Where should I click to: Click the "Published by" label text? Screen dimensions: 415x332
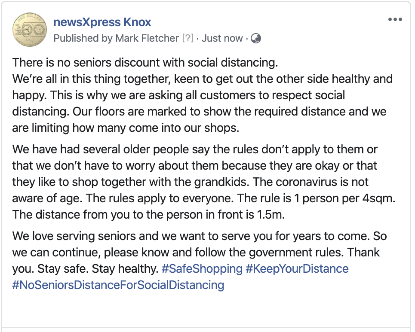[83, 38]
